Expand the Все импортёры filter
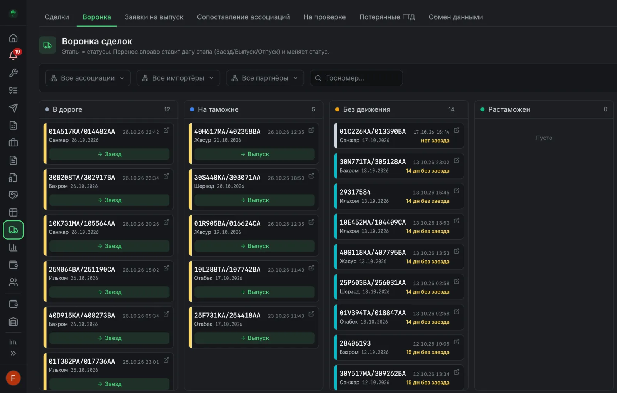This screenshot has height=393, width=617. pyautogui.click(x=178, y=78)
